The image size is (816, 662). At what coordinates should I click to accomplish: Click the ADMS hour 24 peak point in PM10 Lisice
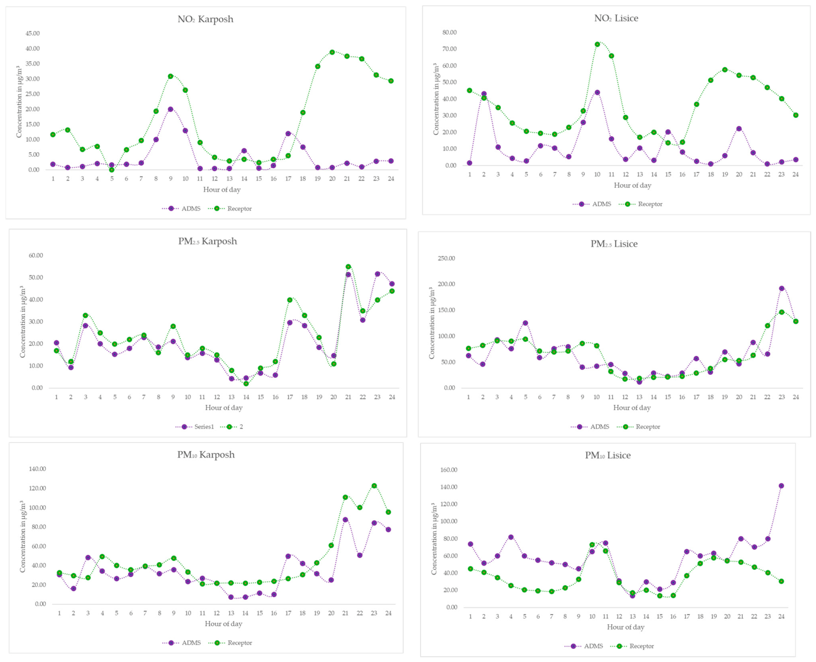[x=781, y=486]
